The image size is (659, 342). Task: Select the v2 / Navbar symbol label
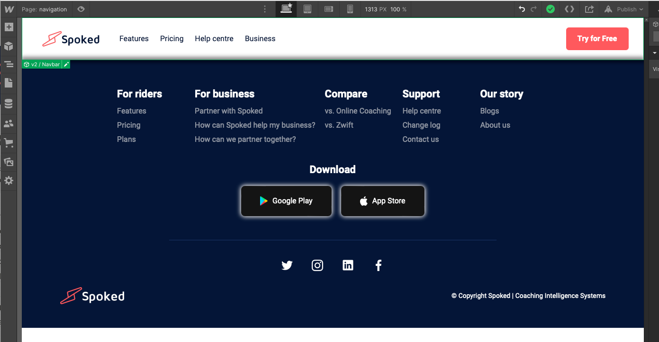pos(42,64)
